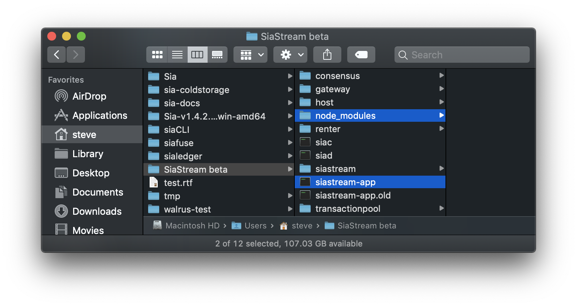Select the node_modules folder
This screenshot has width=577, height=307.
(x=370, y=115)
